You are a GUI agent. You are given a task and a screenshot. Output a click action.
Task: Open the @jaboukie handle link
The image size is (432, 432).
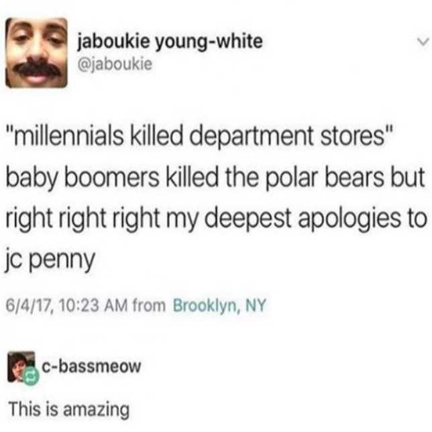point(115,64)
